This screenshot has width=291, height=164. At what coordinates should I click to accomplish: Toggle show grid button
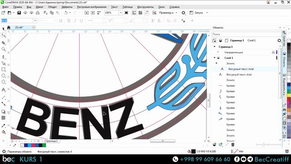140,13
